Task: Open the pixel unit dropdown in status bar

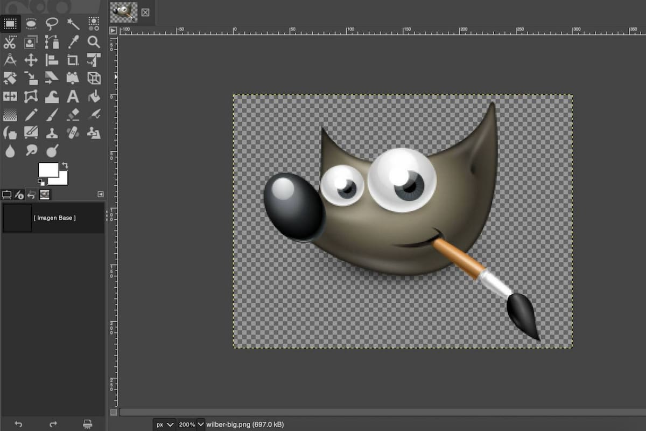Action: tap(164, 425)
